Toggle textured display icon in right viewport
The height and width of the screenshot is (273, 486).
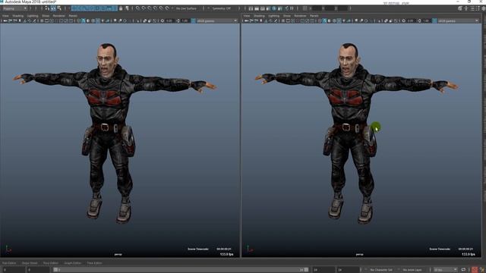339,20
